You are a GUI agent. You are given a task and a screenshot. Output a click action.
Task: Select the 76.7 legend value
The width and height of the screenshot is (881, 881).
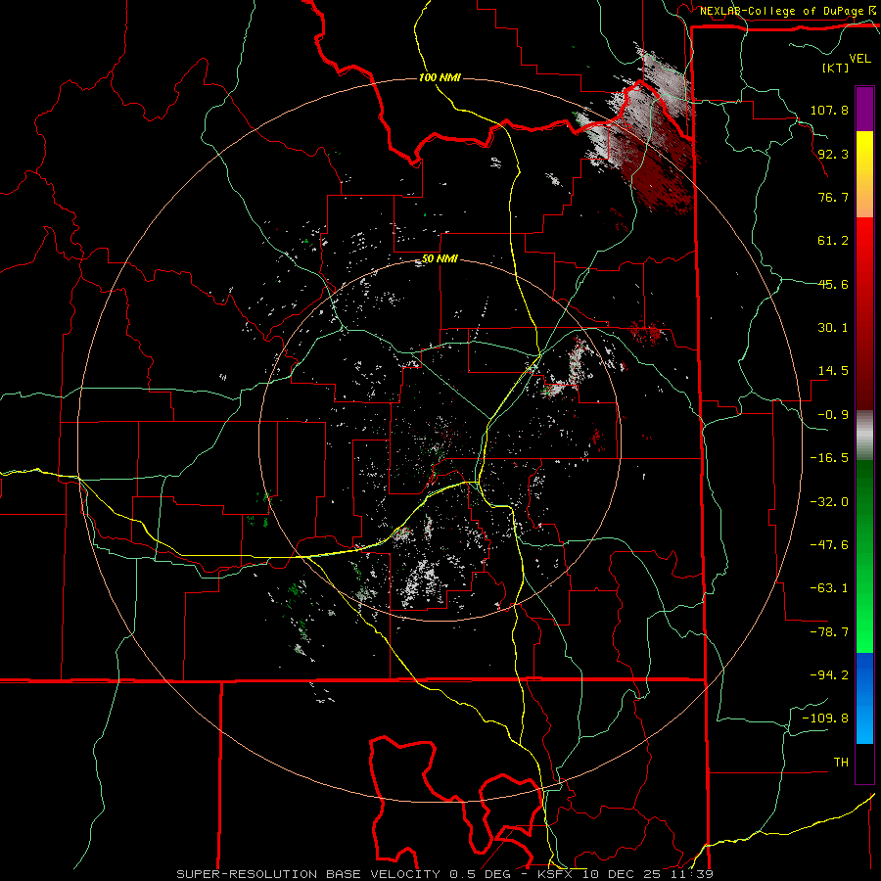click(x=833, y=197)
